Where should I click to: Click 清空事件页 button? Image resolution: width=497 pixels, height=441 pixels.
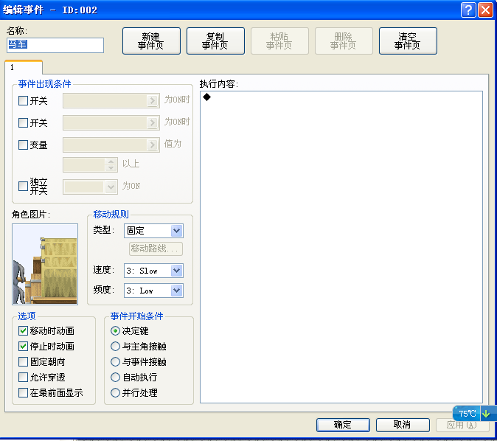tap(408, 41)
